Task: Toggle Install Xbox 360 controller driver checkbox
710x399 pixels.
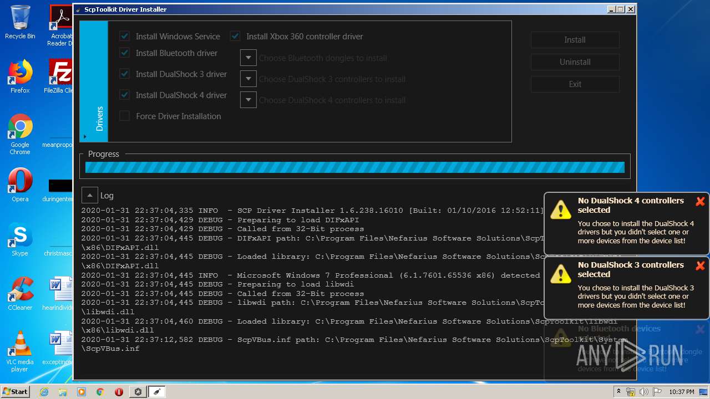Action: (235, 37)
